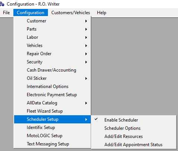The height and width of the screenshot is (151, 178).
Task: Expand the arrow next to Vehicles
Action: tap(86, 45)
